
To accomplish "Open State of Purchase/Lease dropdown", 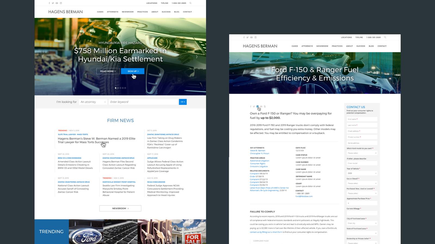I will pyautogui.click(x=362, y=233).
